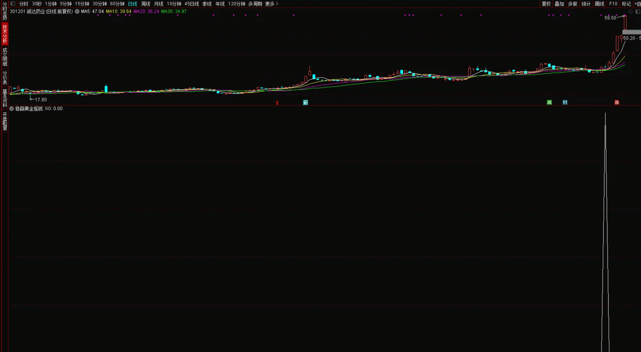
Task: Open the 基本资料 sidebar tab
Action: 5,98
